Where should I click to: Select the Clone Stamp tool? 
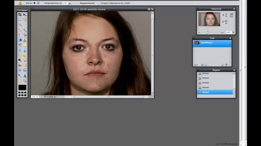[25, 40]
